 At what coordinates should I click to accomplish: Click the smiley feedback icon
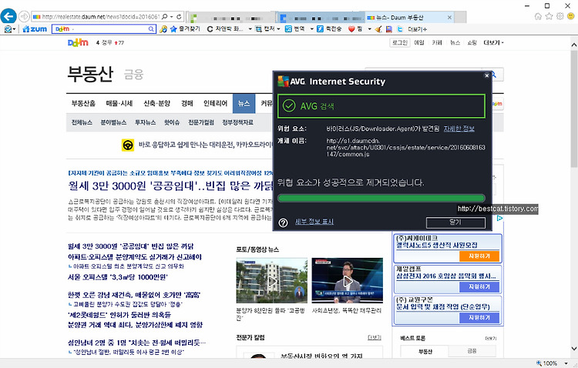[x=570, y=16]
